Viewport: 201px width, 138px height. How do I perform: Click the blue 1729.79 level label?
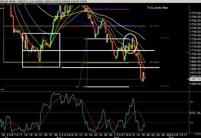click(x=164, y=38)
